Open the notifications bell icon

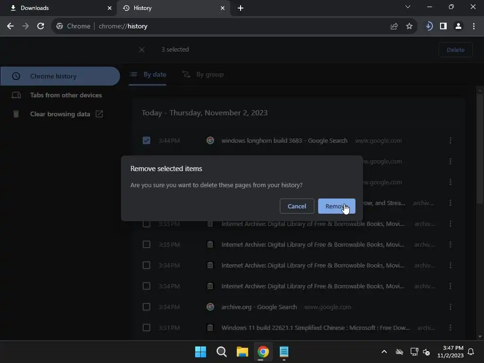click(x=471, y=352)
